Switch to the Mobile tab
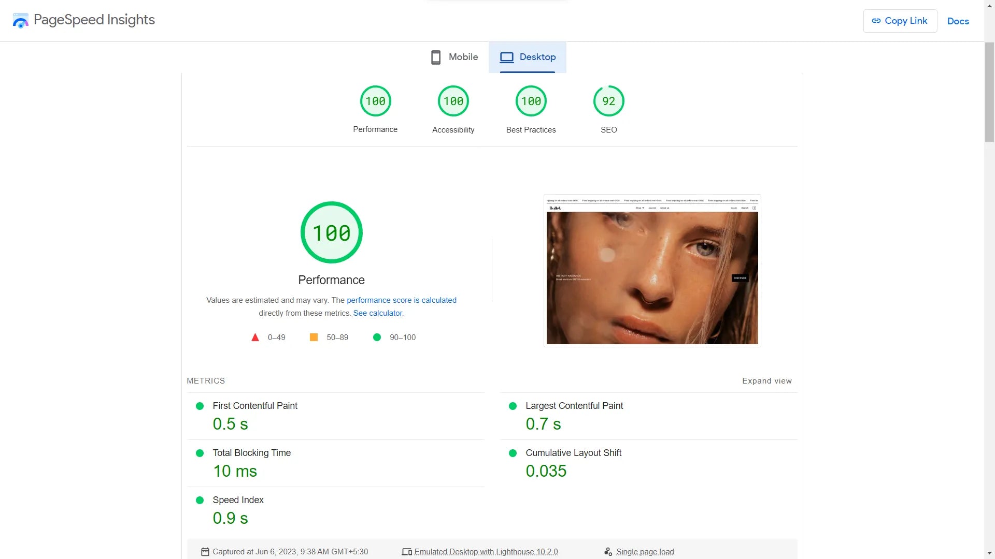Viewport: 995px width, 559px height. (x=454, y=57)
